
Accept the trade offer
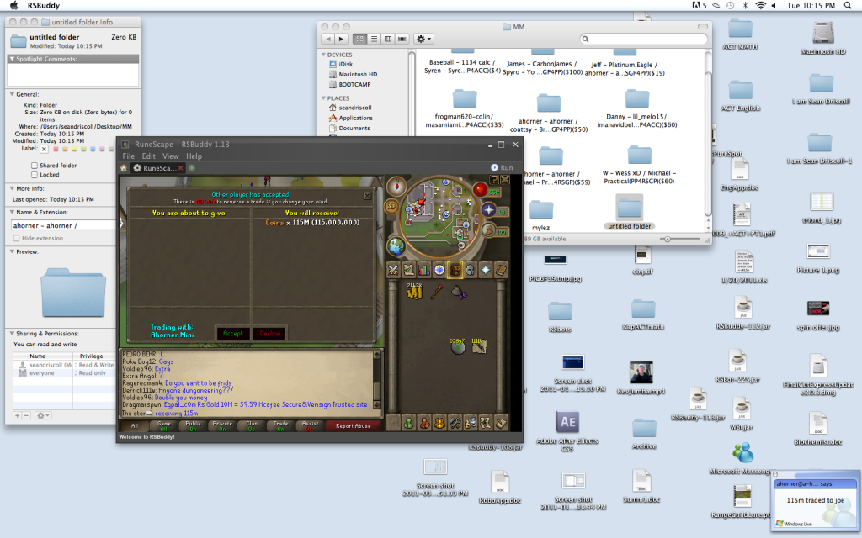pos(232,333)
